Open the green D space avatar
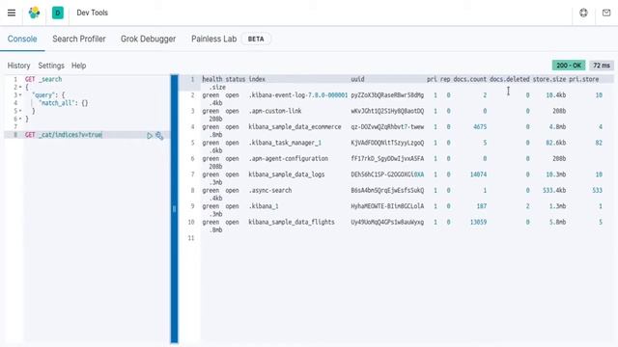The height and width of the screenshot is (347, 618). point(58,13)
